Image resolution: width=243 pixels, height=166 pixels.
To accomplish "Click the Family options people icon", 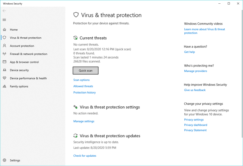I will [4, 86].
